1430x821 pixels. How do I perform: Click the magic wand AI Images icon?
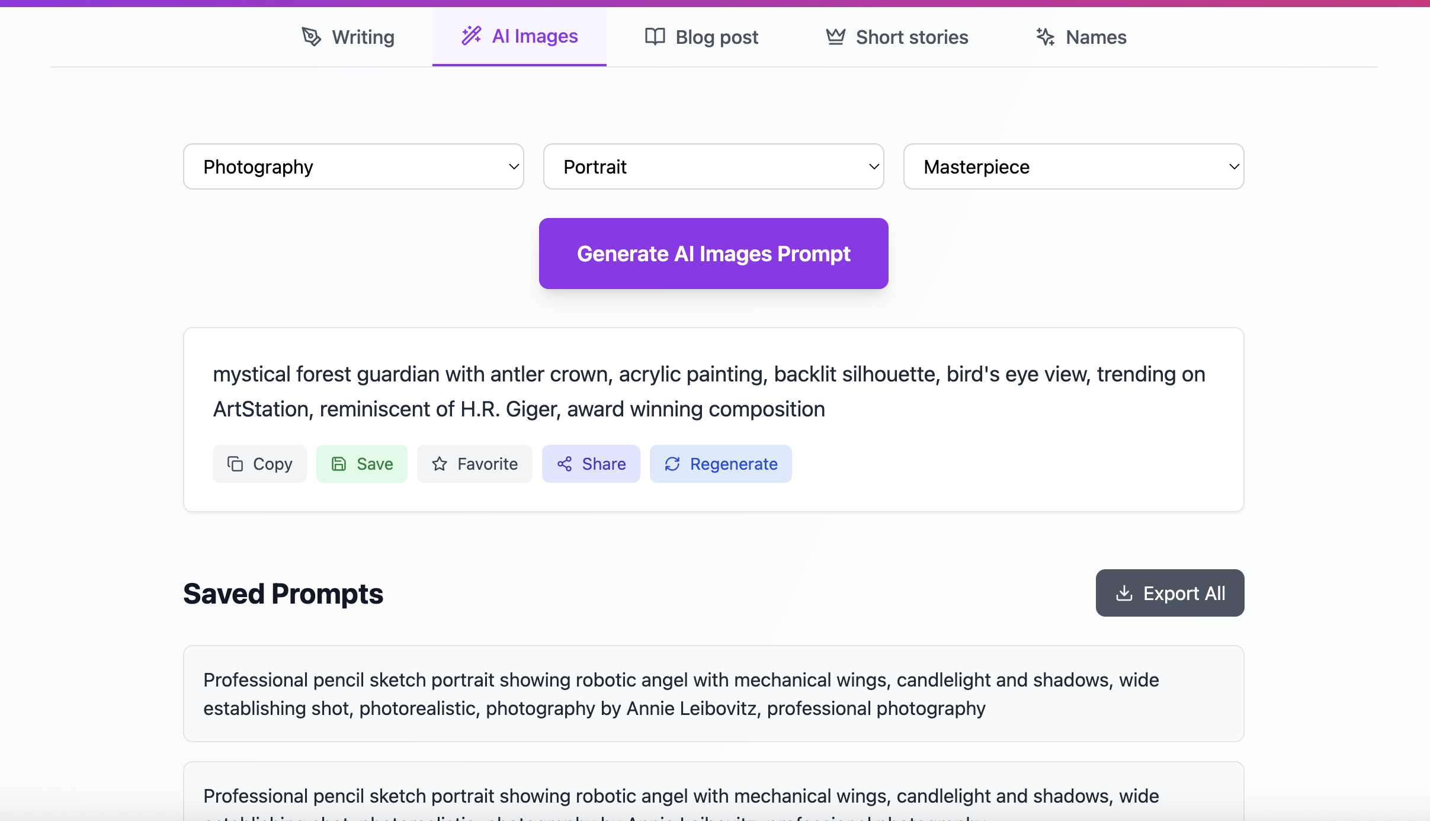(472, 36)
